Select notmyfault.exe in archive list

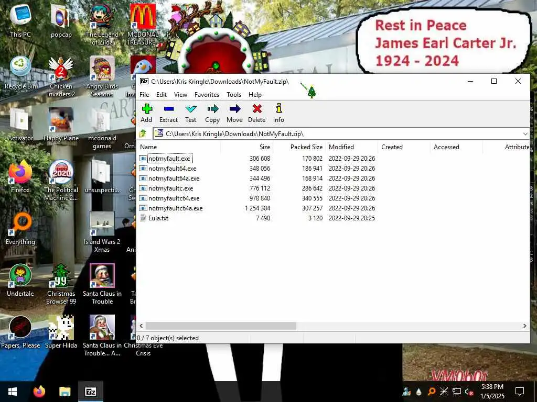169,158
